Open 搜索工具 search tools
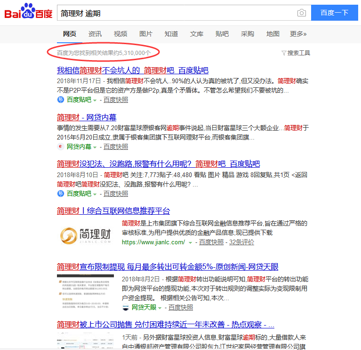The image size is (361, 350). 298,53
